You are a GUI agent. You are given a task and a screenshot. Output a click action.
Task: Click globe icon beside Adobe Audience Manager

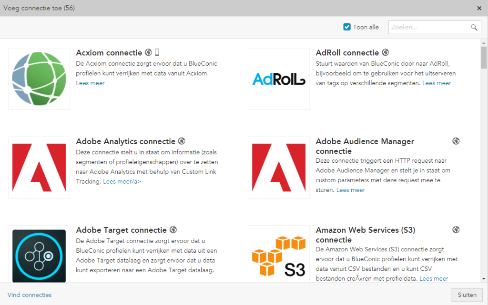[456, 141]
